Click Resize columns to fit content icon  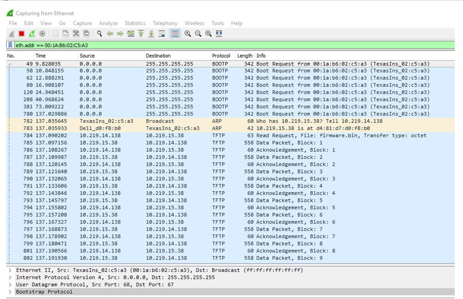(219, 34)
